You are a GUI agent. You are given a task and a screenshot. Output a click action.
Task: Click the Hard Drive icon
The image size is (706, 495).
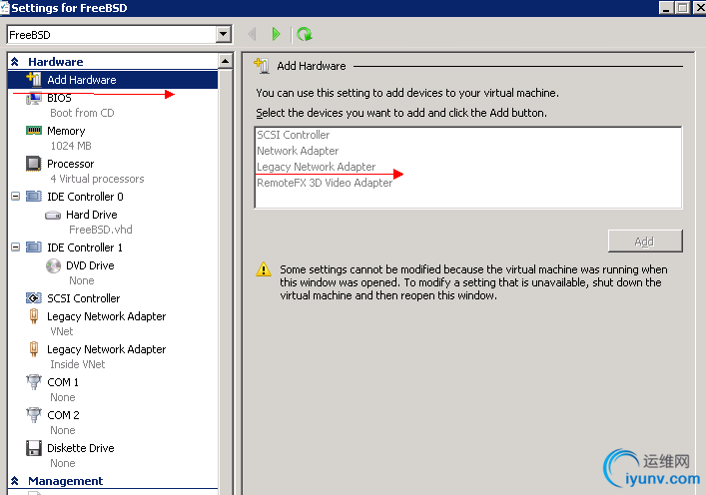[53, 216]
